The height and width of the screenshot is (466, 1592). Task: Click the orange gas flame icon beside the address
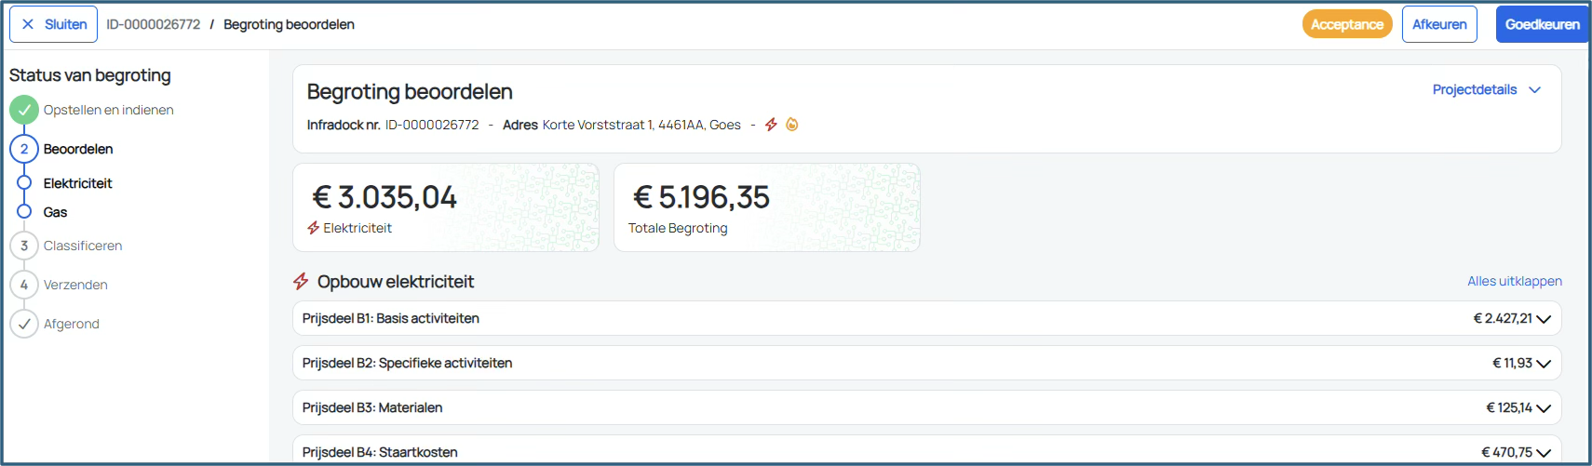click(792, 125)
